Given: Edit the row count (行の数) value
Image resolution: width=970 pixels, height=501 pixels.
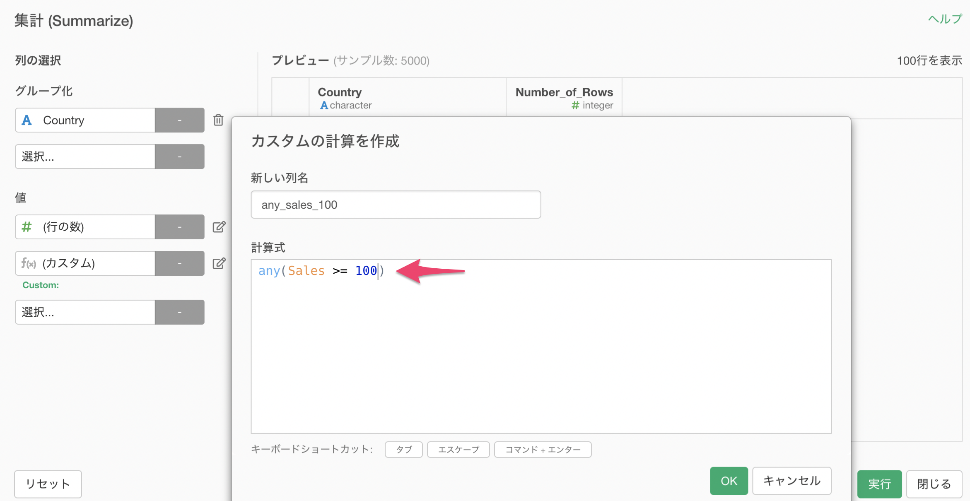Looking at the screenshot, I should (219, 227).
